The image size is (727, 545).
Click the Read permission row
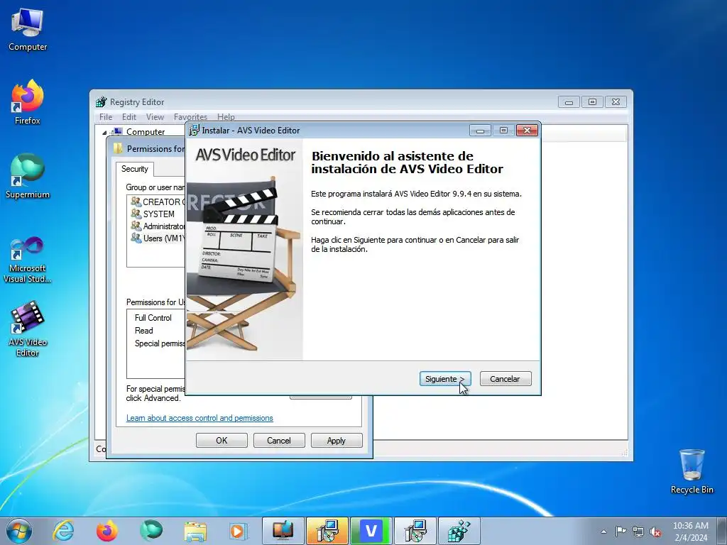coord(157,331)
